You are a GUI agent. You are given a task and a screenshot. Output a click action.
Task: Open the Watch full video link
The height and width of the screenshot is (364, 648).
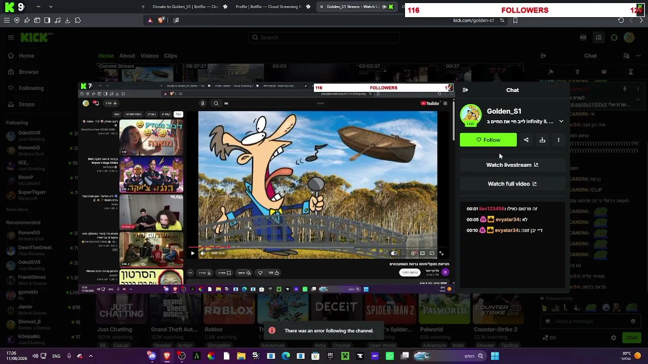pyautogui.click(x=512, y=184)
